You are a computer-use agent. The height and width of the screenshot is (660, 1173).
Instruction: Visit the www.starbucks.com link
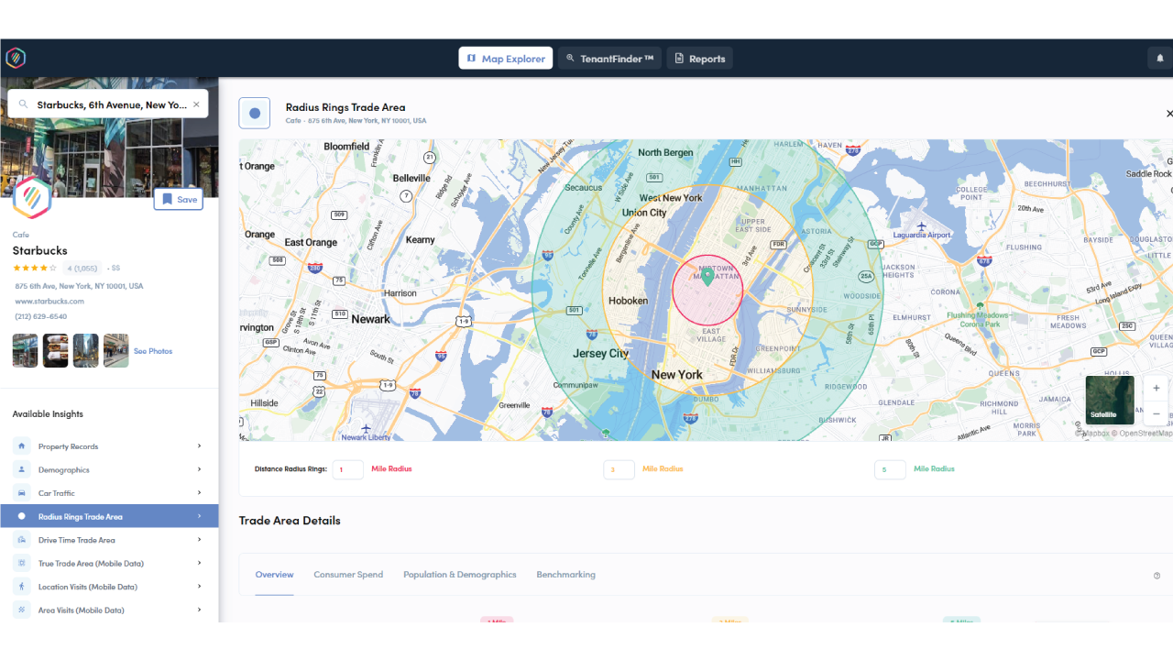click(x=50, y=301)
